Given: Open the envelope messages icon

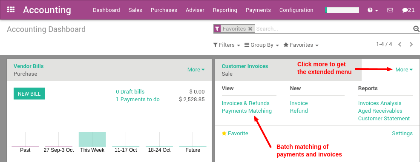Looking at the screenshot, I should click(390, 10).
